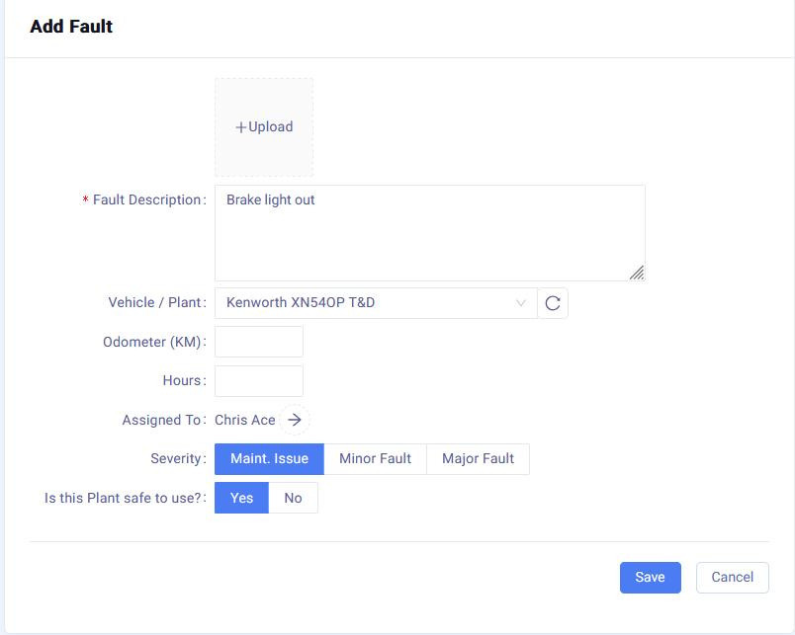Cancel adding the fault
Image resolution: width=795 pixels, height=635 pixels.
point(732,578)
